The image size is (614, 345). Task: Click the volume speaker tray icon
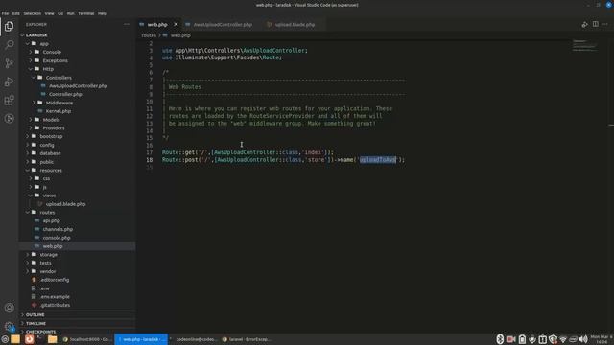click(583, 339)
